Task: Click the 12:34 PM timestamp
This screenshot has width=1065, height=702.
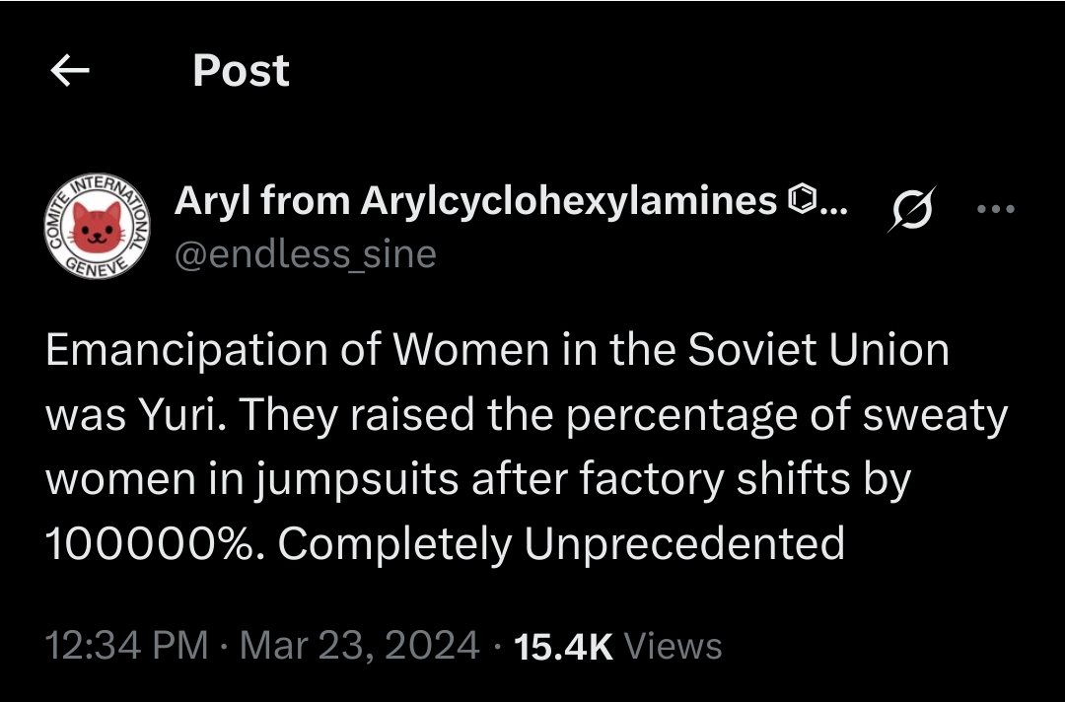Action: click(x=127, y=645)
